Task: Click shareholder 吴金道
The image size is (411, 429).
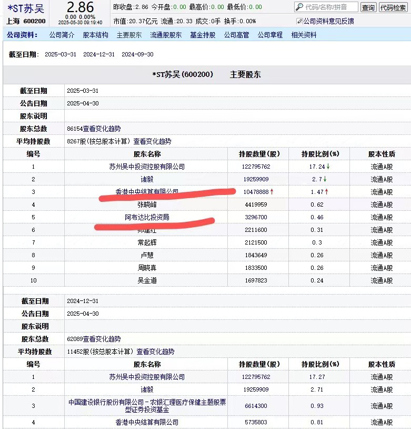Action: 147,280
